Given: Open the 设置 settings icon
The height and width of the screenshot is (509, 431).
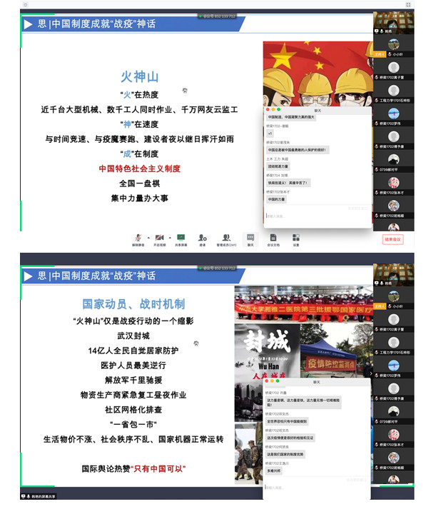Looking at the screenshot, I should [x=295, y=237].
